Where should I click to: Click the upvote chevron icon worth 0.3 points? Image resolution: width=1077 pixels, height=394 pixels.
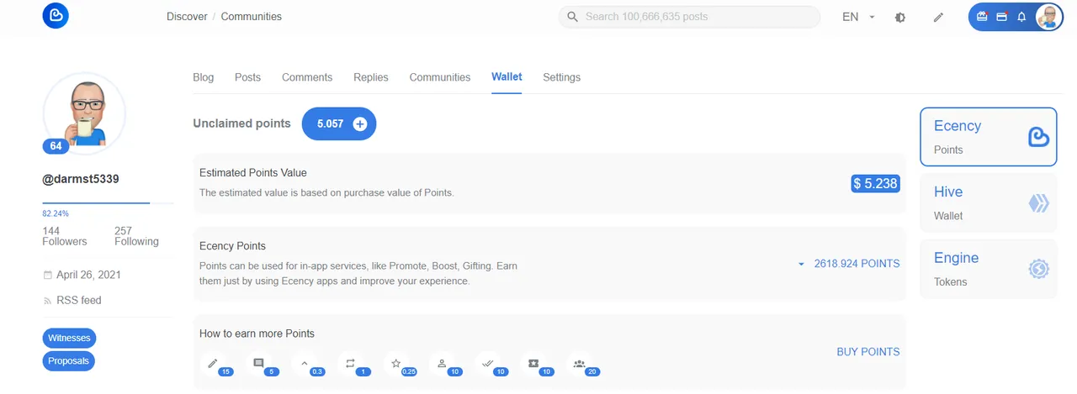coord(305,363)
